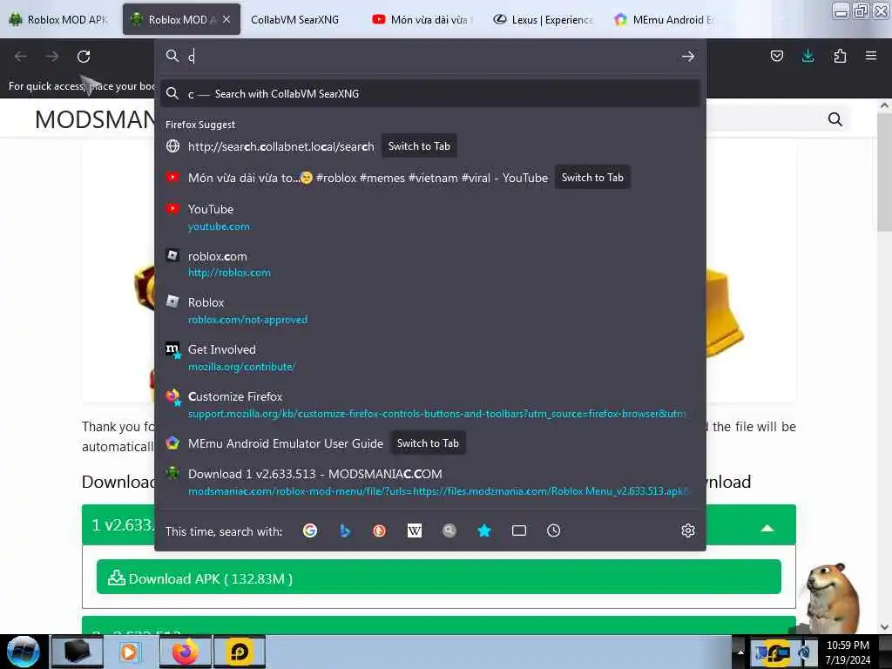This screenshot has height=669, width=892.
Task: Switch to first Roblox MOD APK tab
Action: [59, 19]
